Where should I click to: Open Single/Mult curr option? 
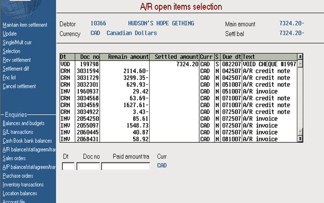point(17,42)
